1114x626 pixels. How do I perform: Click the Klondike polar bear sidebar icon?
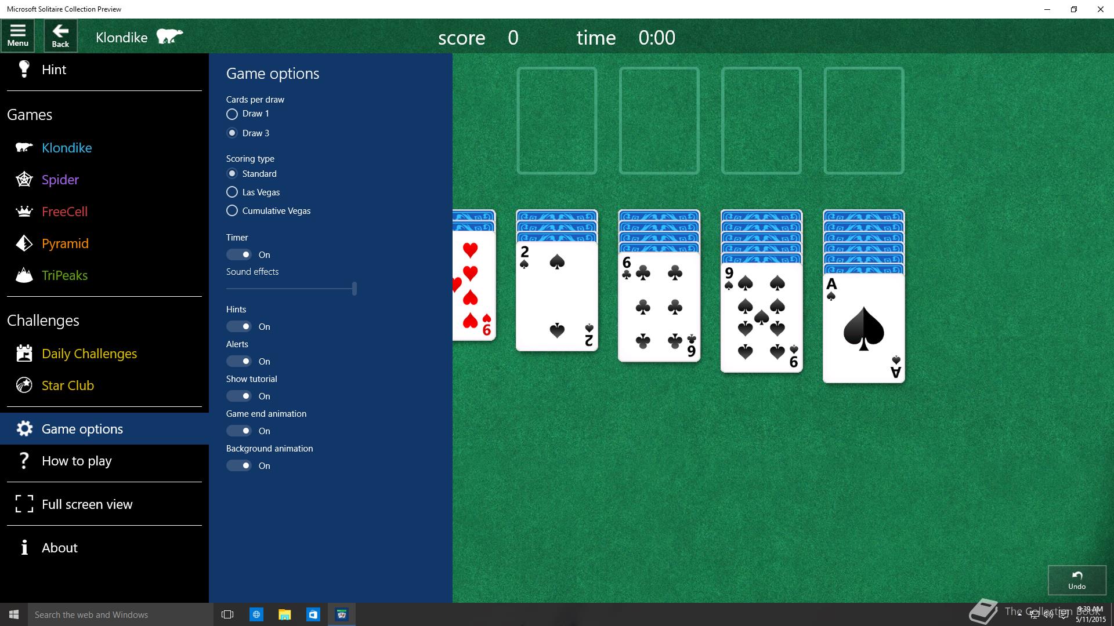click(x=24, y=148)
